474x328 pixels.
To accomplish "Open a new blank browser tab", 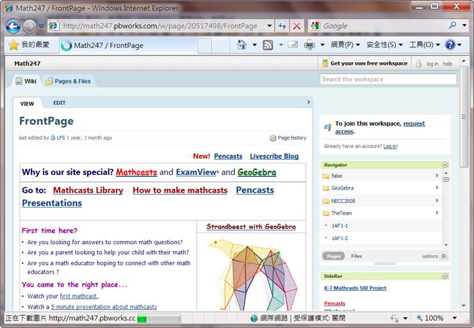I will pyautogui.click(x=205, y=45).
